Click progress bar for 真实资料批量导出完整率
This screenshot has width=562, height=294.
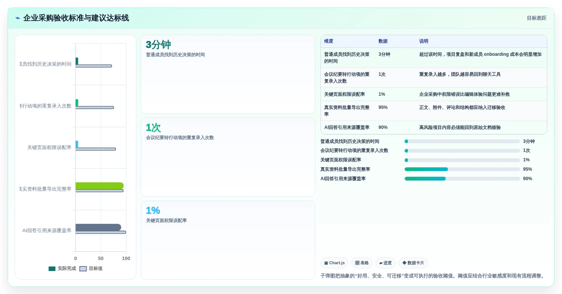click(x=462, y=169)
